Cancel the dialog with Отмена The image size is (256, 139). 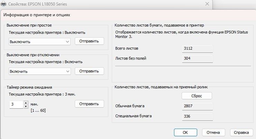tap(213, 132)
